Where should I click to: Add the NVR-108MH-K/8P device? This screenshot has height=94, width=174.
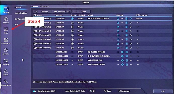point(122,60)
